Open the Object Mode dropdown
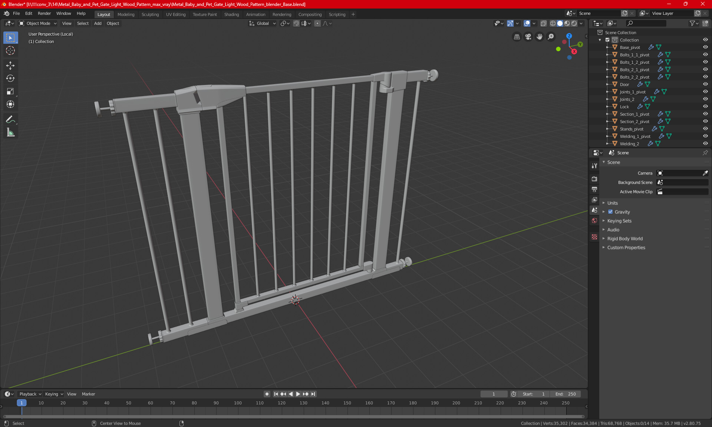Screen dimensions: 712x427 tap(38, 23)
